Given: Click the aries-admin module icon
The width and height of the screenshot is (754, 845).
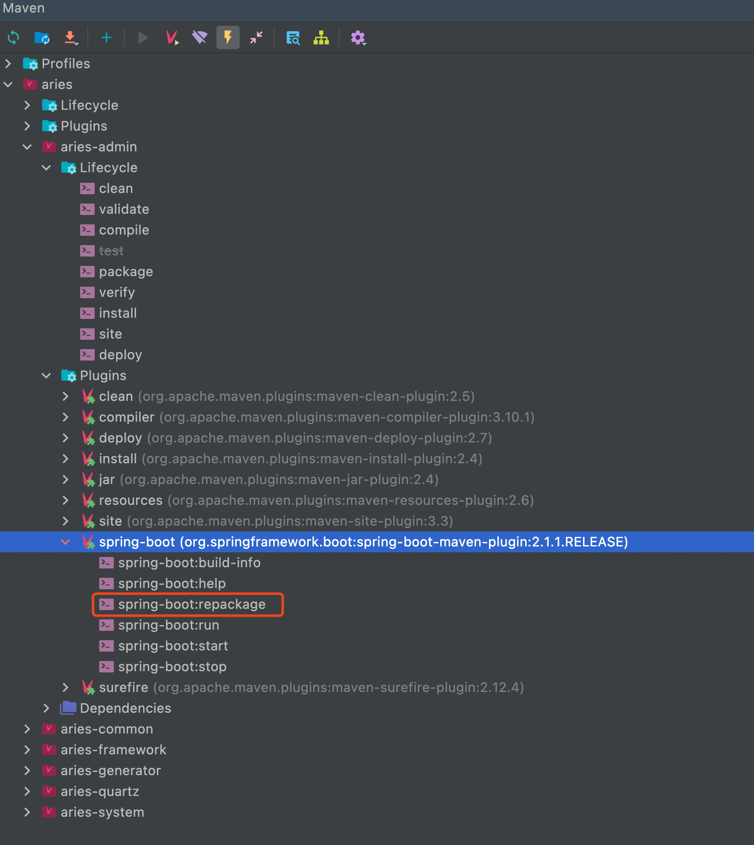Looking at the screenshot, I should [x=49, y=146].
